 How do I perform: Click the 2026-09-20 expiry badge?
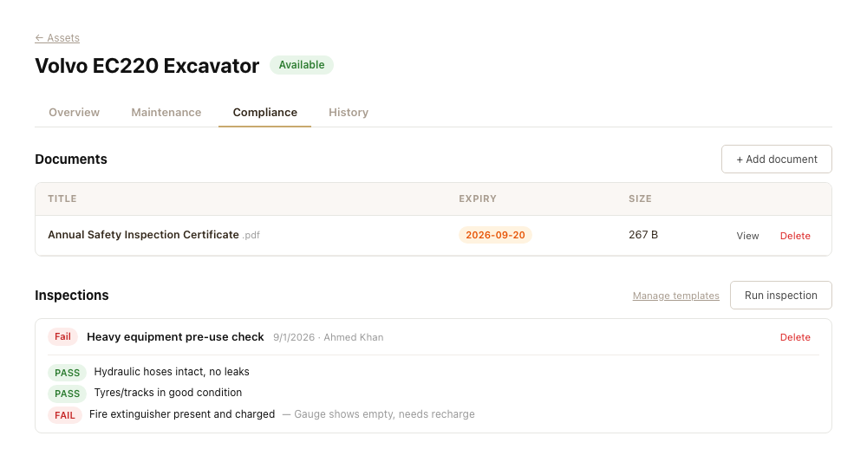[x=495, y=235]
